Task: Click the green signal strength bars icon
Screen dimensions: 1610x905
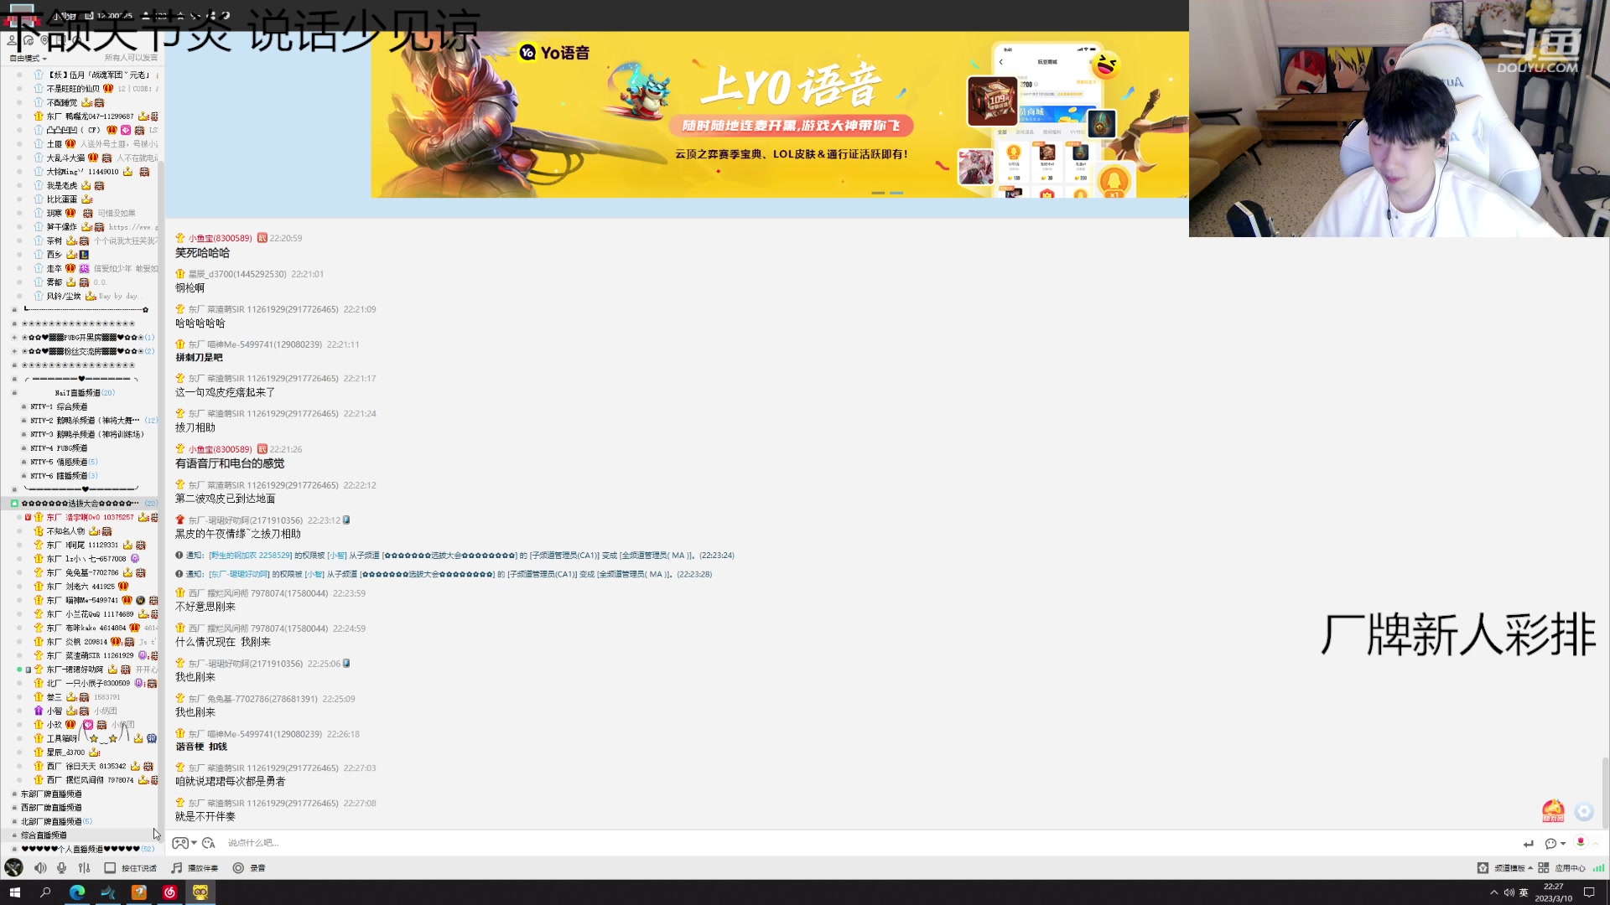Action: tap(1598, 868)
